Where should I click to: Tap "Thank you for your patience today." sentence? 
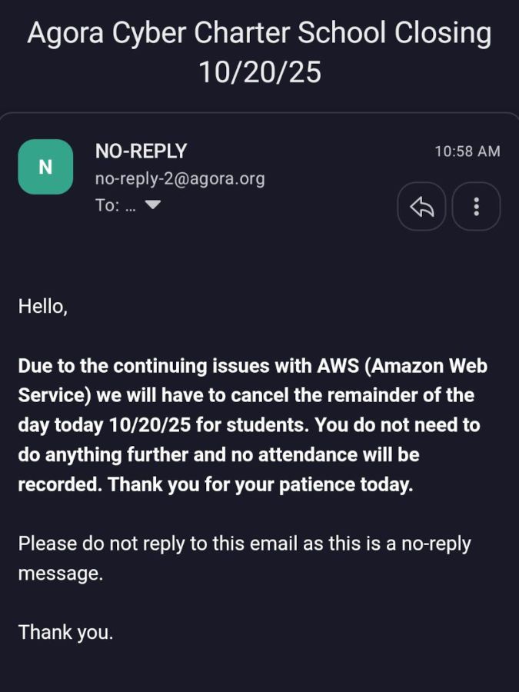pos(261,485)
